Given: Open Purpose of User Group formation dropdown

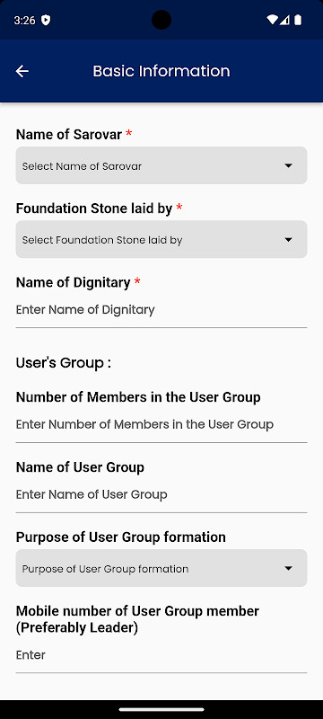Looking at the screenshot, I should click(x=161, y=568).
